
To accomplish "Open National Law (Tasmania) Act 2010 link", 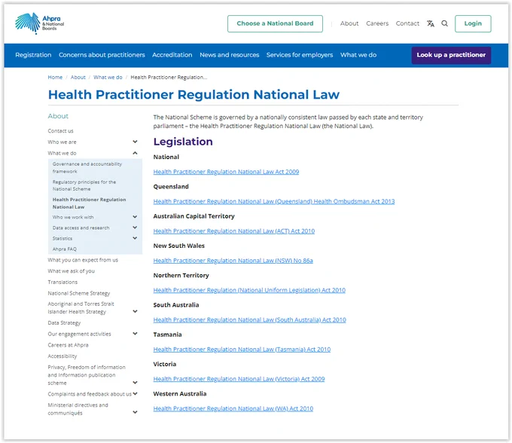I will click(242, 350).
